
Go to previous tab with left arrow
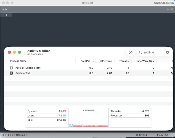click(x=3, y=9)
